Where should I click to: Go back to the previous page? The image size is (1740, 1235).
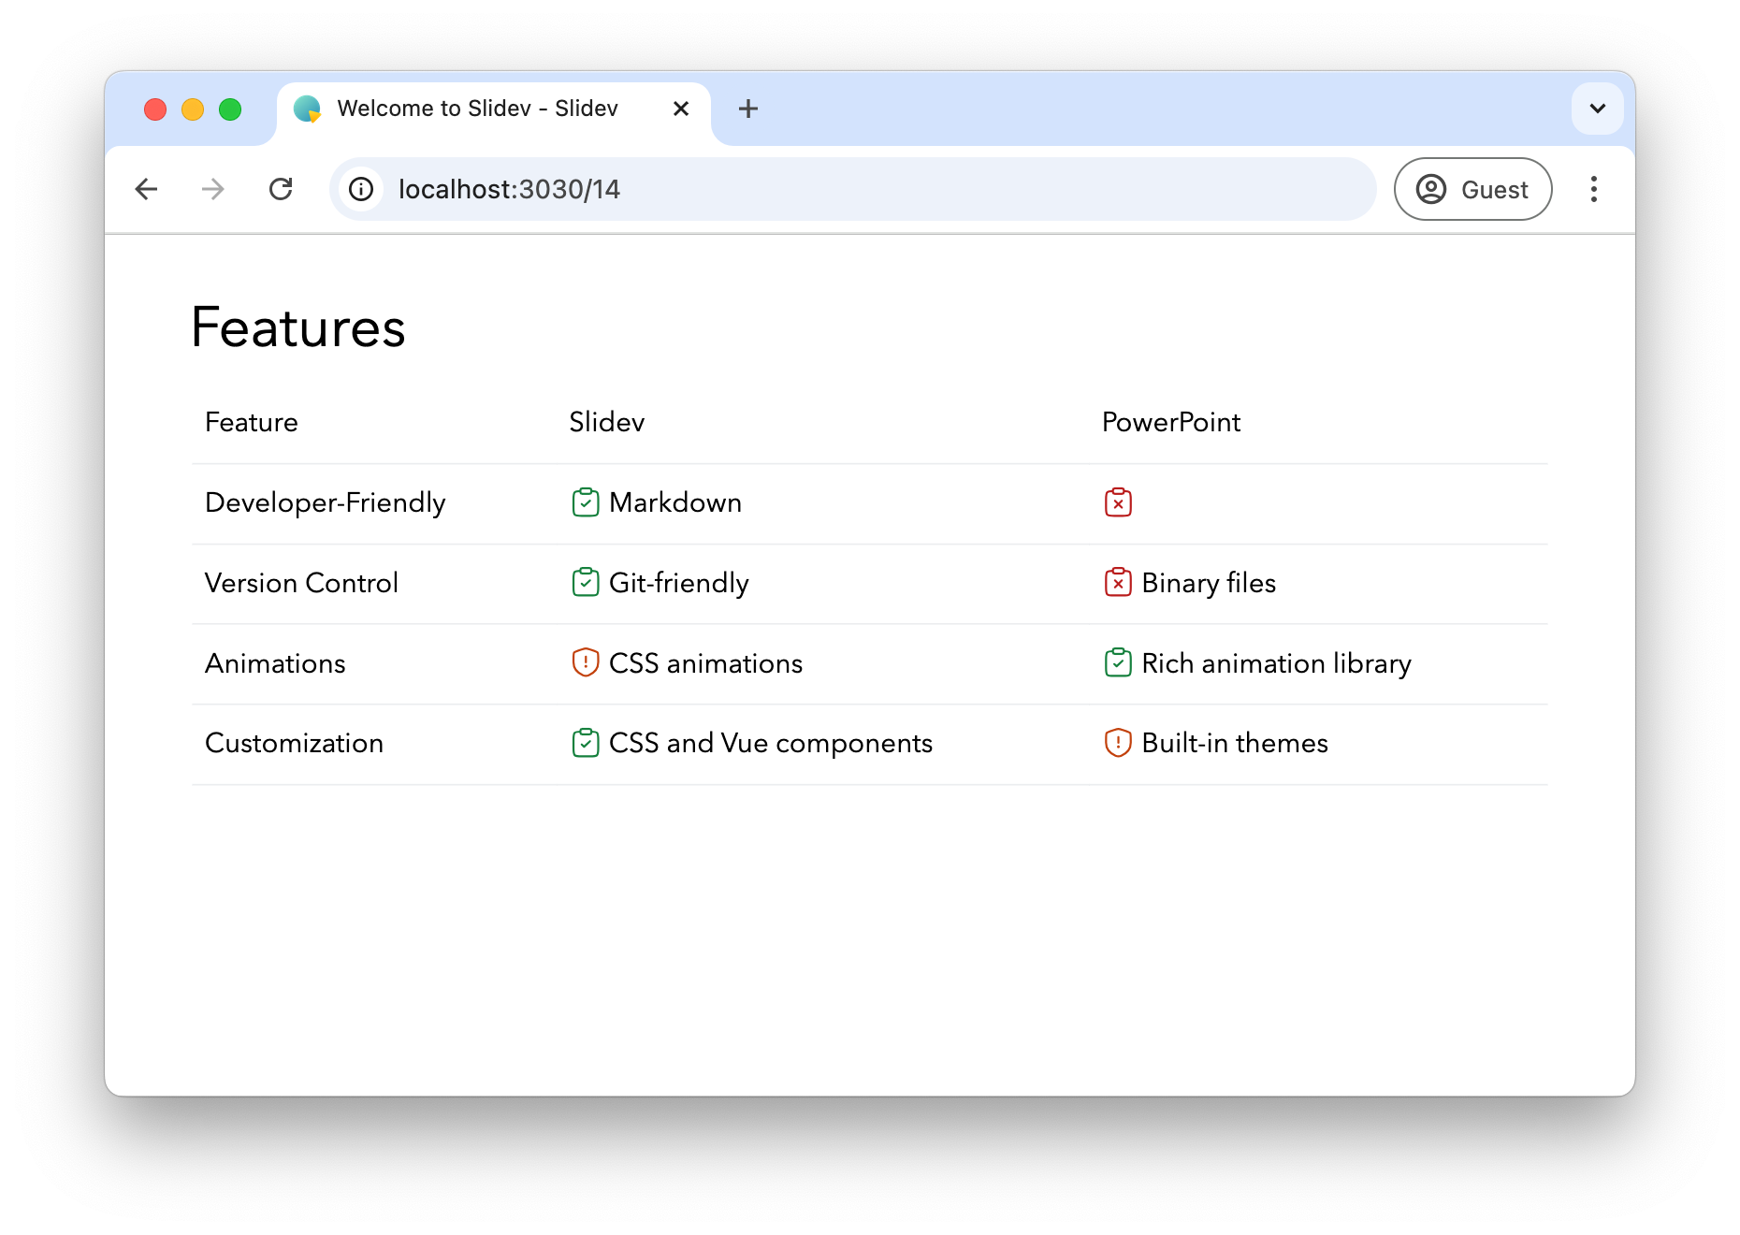(x=146, y=189)
